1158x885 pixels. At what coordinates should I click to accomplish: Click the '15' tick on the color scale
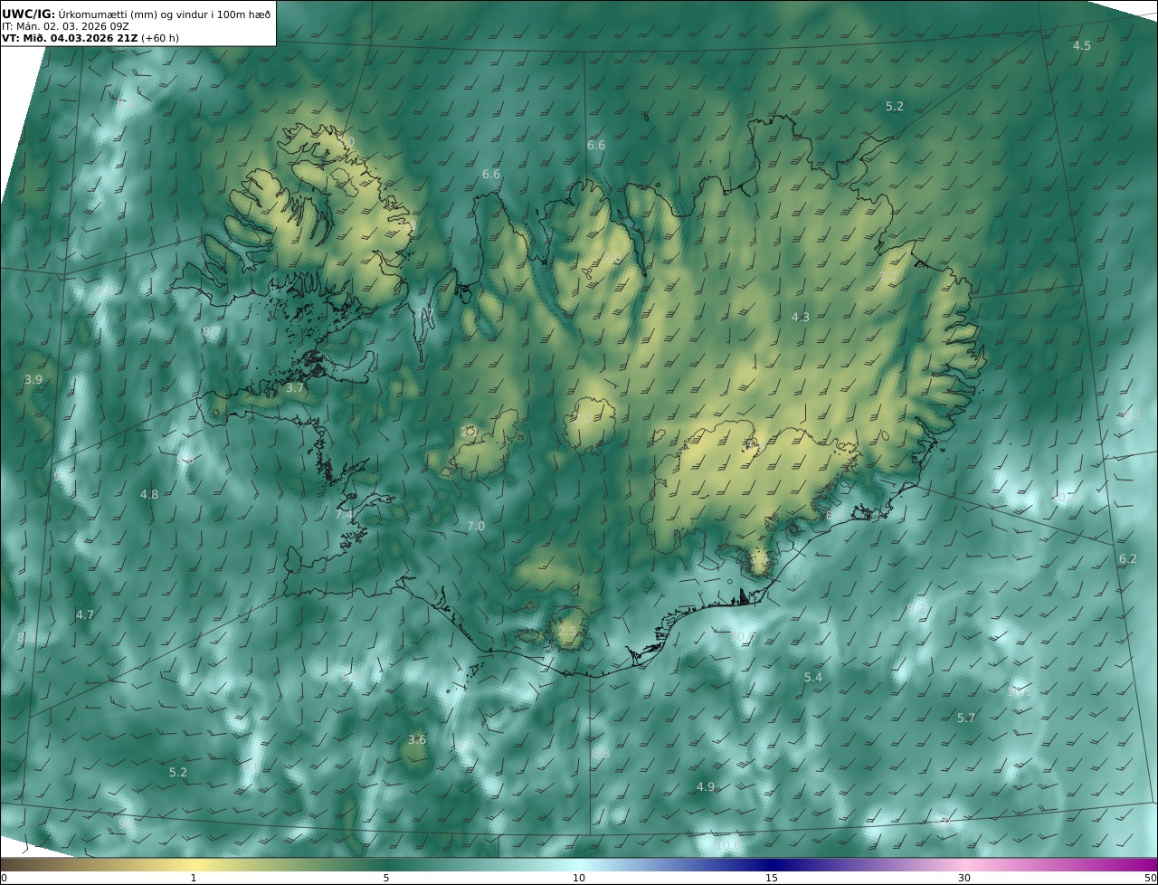coord(772,878)
